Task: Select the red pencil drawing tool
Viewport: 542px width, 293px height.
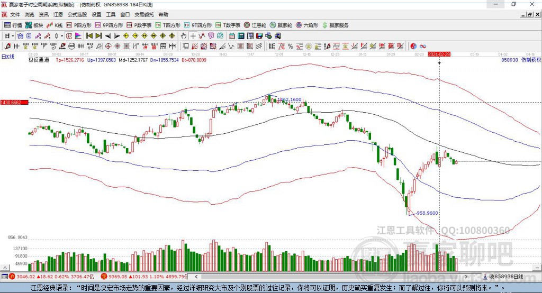Action: click(7, 46)
